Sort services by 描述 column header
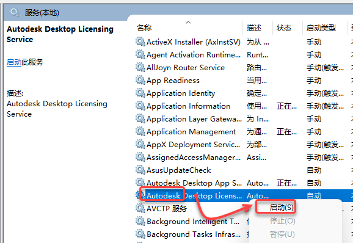The image size is (353, 243). (x=254, y=28)
